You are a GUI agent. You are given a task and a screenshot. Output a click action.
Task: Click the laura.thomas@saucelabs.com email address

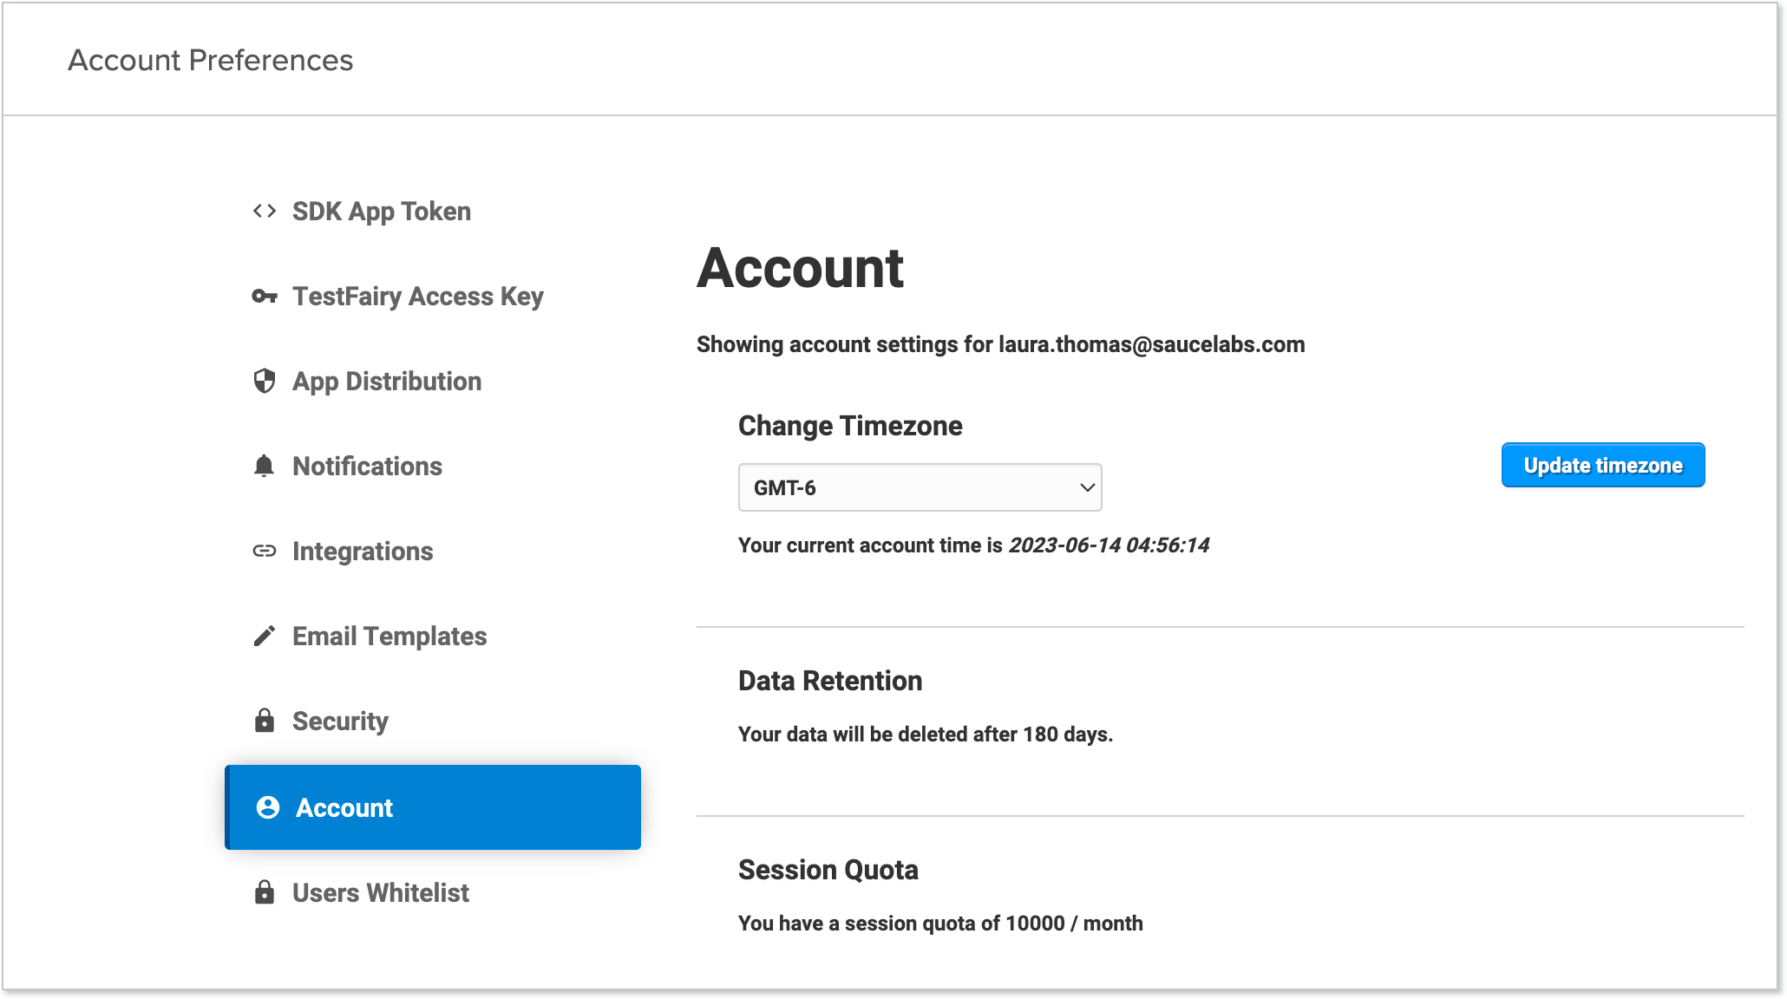[1149, 344]
